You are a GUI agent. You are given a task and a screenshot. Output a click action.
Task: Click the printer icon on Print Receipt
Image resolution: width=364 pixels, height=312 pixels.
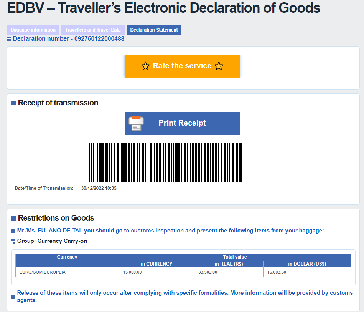[136, 123]
